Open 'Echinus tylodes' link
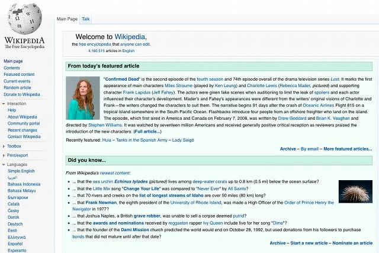The image size is (379, 253). pyautogui.click(x=131, y=182)
